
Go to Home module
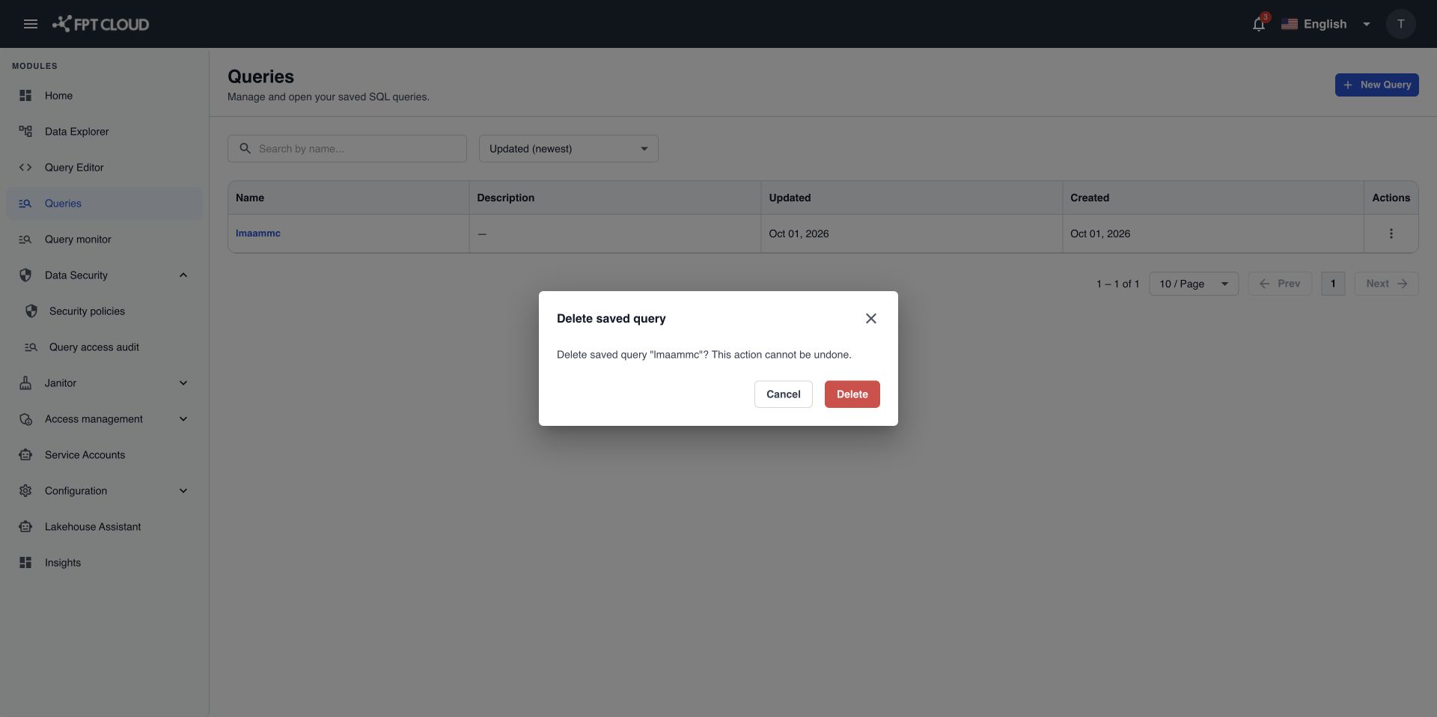104,96
